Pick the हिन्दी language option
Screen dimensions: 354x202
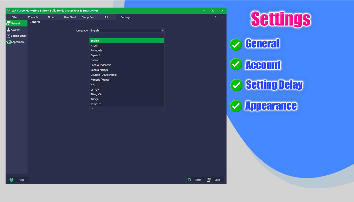(127, 84)
